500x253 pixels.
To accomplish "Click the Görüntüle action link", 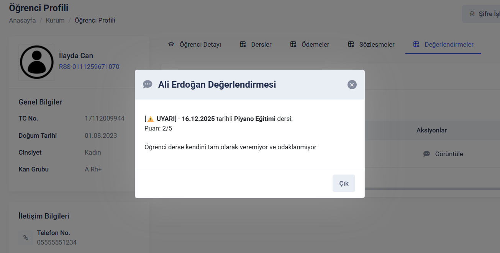I will (x=449, y=154).
